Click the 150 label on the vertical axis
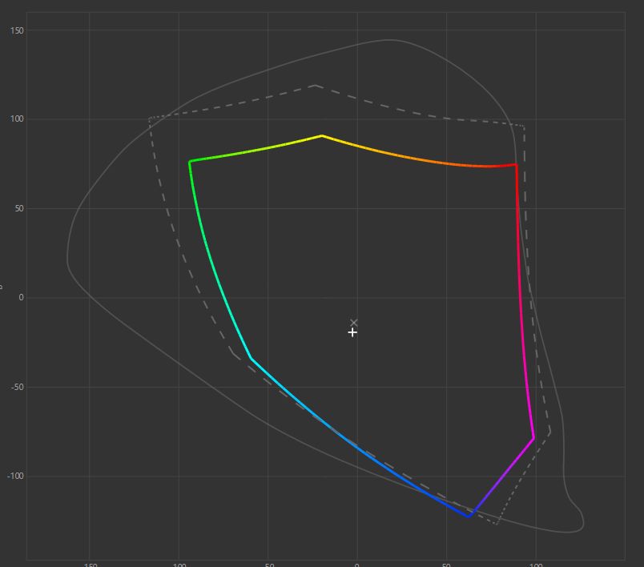This screenshot has width=644, height=567. pyautogui.click(x=17, y=30)
